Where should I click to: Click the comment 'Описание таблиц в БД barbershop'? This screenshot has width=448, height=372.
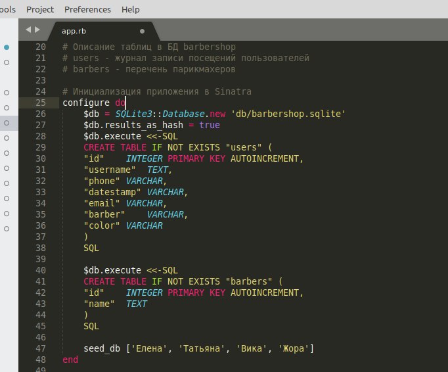(x=149, y=47)
